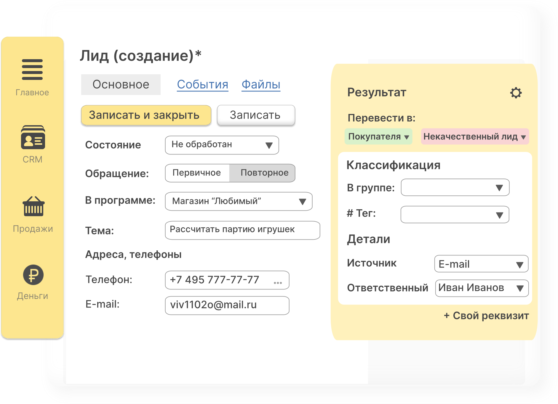This screenshot has width=558, height=404.
Task: Click the phone field ellipsis button
Action: [x=278, y=283]
